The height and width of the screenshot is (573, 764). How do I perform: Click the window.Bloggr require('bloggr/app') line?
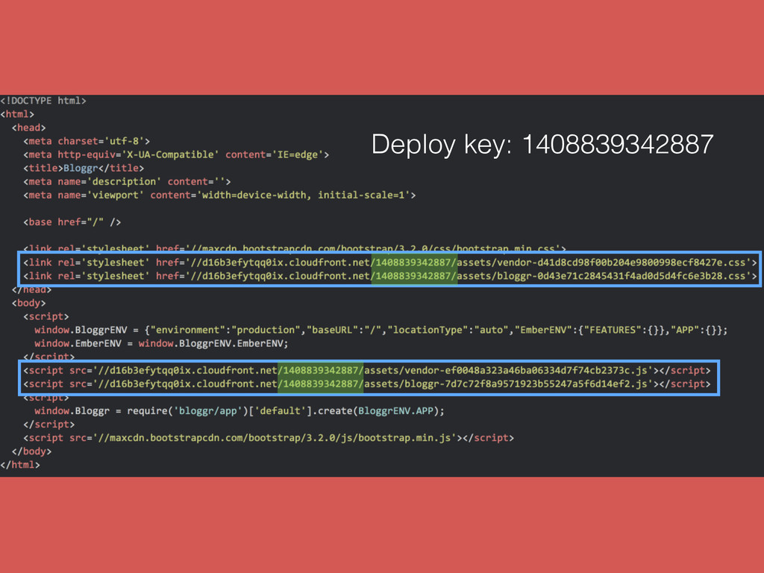point(239,411)
